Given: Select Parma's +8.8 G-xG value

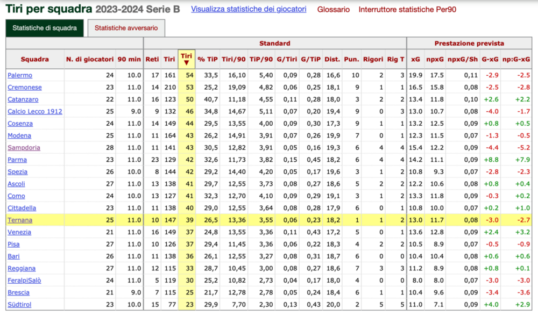Looking at the screenshot, I should click(491, 160).
